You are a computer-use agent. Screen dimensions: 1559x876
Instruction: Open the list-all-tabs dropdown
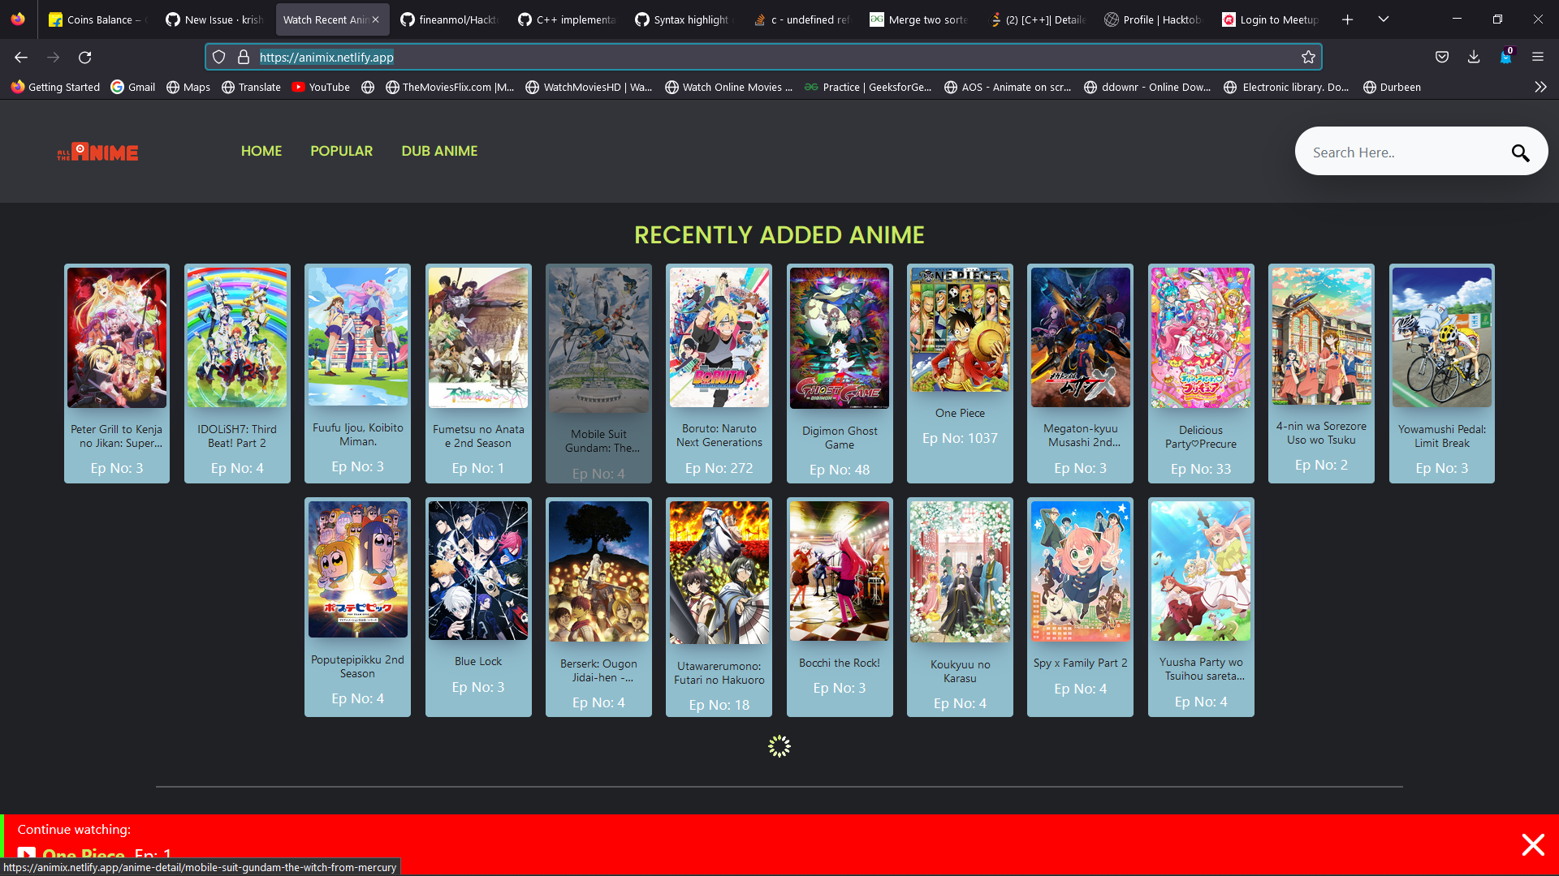click(1384, 19)
